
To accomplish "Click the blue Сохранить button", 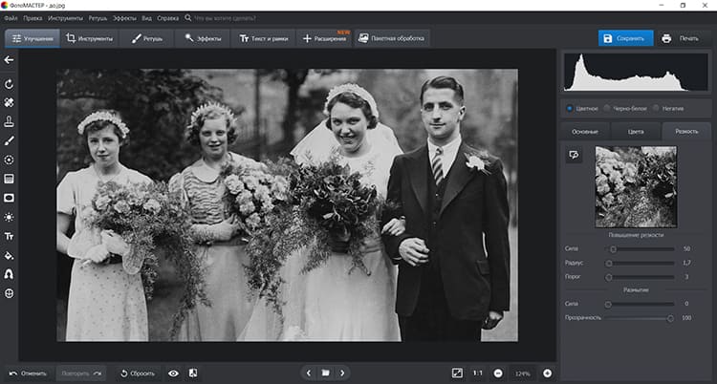I will (x=625, y=39).
